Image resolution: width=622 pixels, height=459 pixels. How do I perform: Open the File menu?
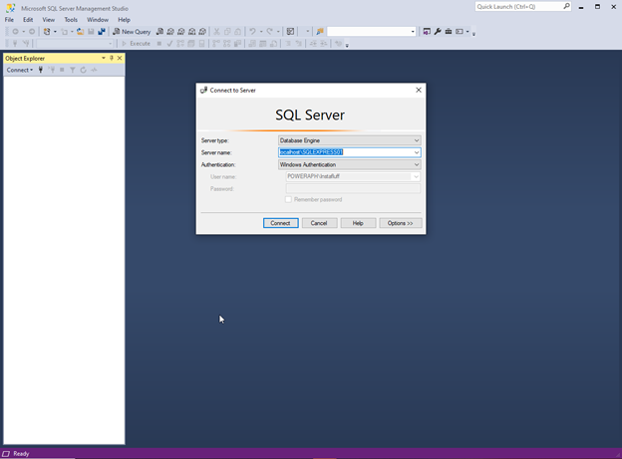[x=9, y=20]
